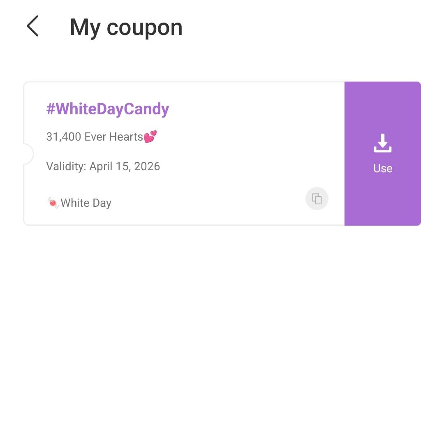This screenshot has height=444, width=444.
Task: Tap the Use label on purple panel
Action: (x=383, y=169)
